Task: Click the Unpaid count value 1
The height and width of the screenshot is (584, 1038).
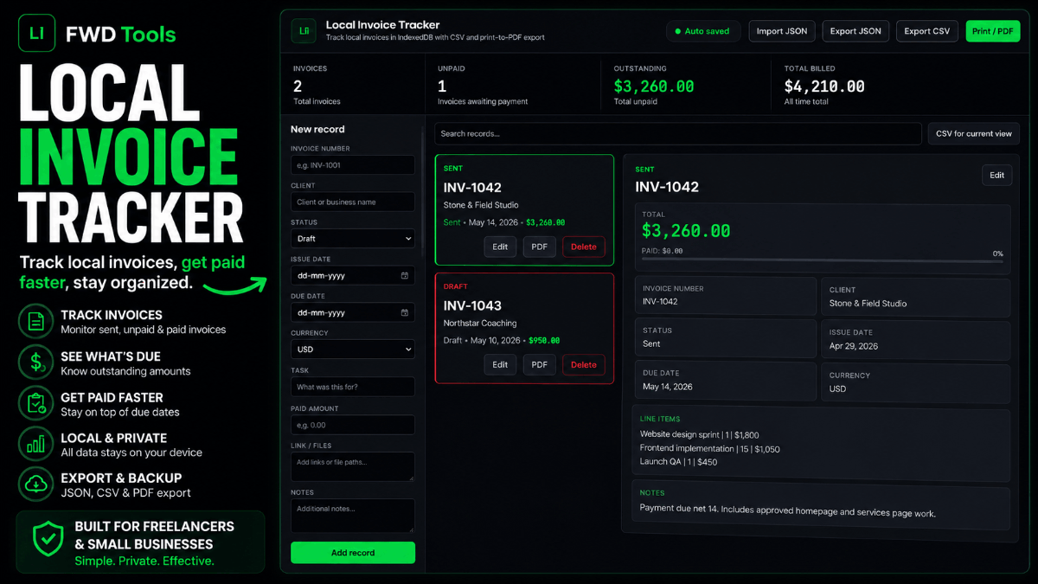Action: click(x=442, y=87)
